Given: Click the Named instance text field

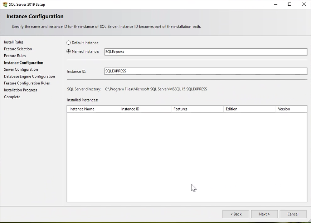Looking at the screenshot, I should (206, 52).
